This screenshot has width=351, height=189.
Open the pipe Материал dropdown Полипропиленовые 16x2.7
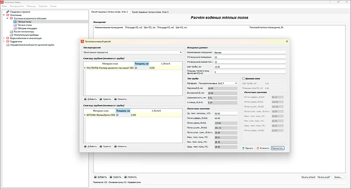coord(218,83)
